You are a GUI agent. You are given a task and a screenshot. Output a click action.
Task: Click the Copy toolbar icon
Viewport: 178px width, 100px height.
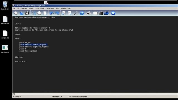[x=39, y=13]
